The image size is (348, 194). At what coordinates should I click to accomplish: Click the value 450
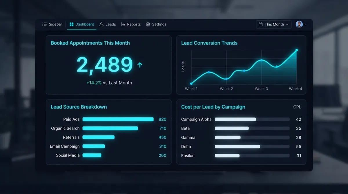coord(162,137)
